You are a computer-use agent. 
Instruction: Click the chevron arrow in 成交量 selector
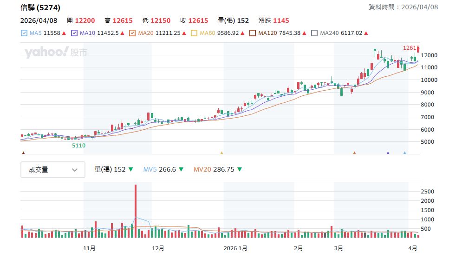coord(74,170)
